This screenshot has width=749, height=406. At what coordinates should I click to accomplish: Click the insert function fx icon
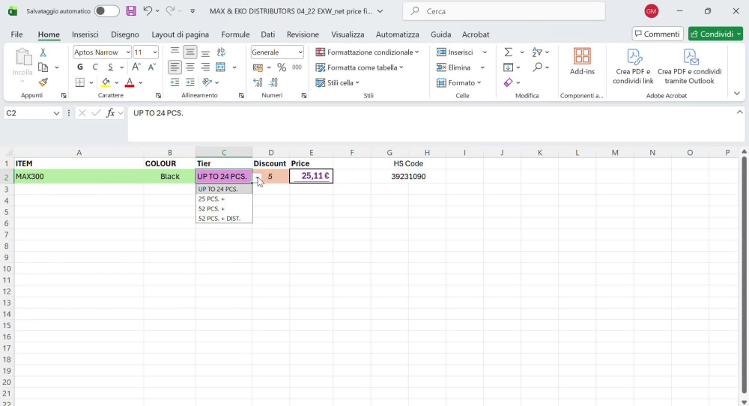click(110, 112)
